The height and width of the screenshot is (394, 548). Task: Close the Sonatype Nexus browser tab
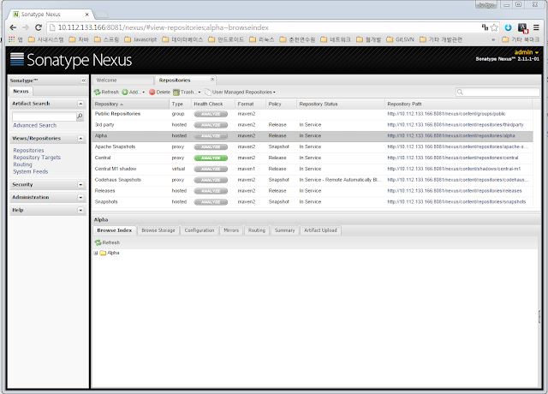[87, 15]
